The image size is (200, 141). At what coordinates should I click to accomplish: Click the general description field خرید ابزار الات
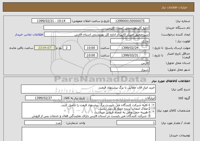point(88,89)
